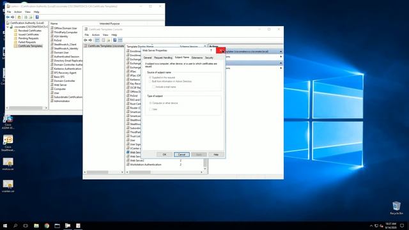Switch to the Extensions tab
Image resolution: width=409 pixels, height=230 pixels.
pos(197,57)
